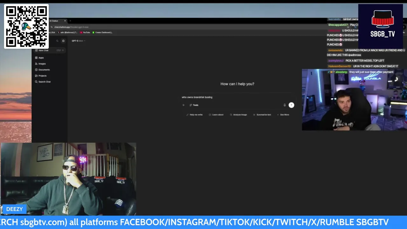Open a new browser tab with plus
407x229 pixels.
[x=70, y=21]
